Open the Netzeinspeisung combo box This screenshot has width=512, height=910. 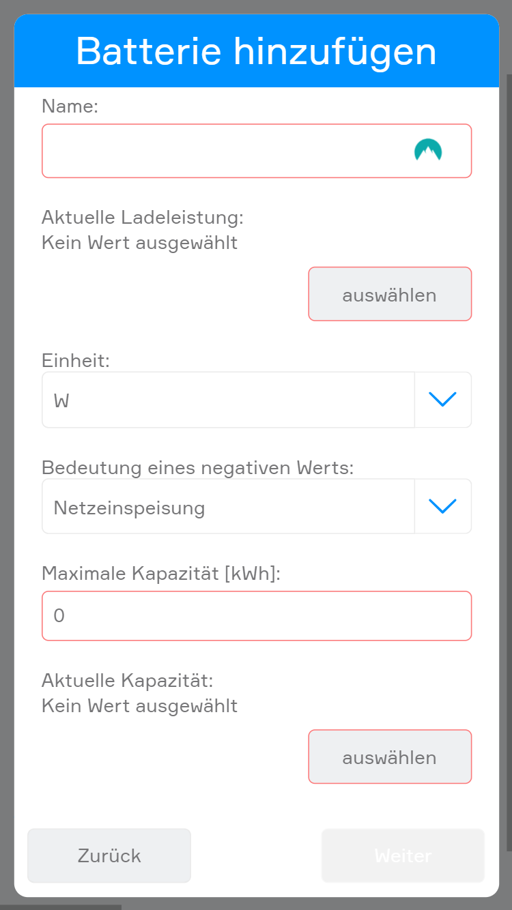[x=228, y=507]
